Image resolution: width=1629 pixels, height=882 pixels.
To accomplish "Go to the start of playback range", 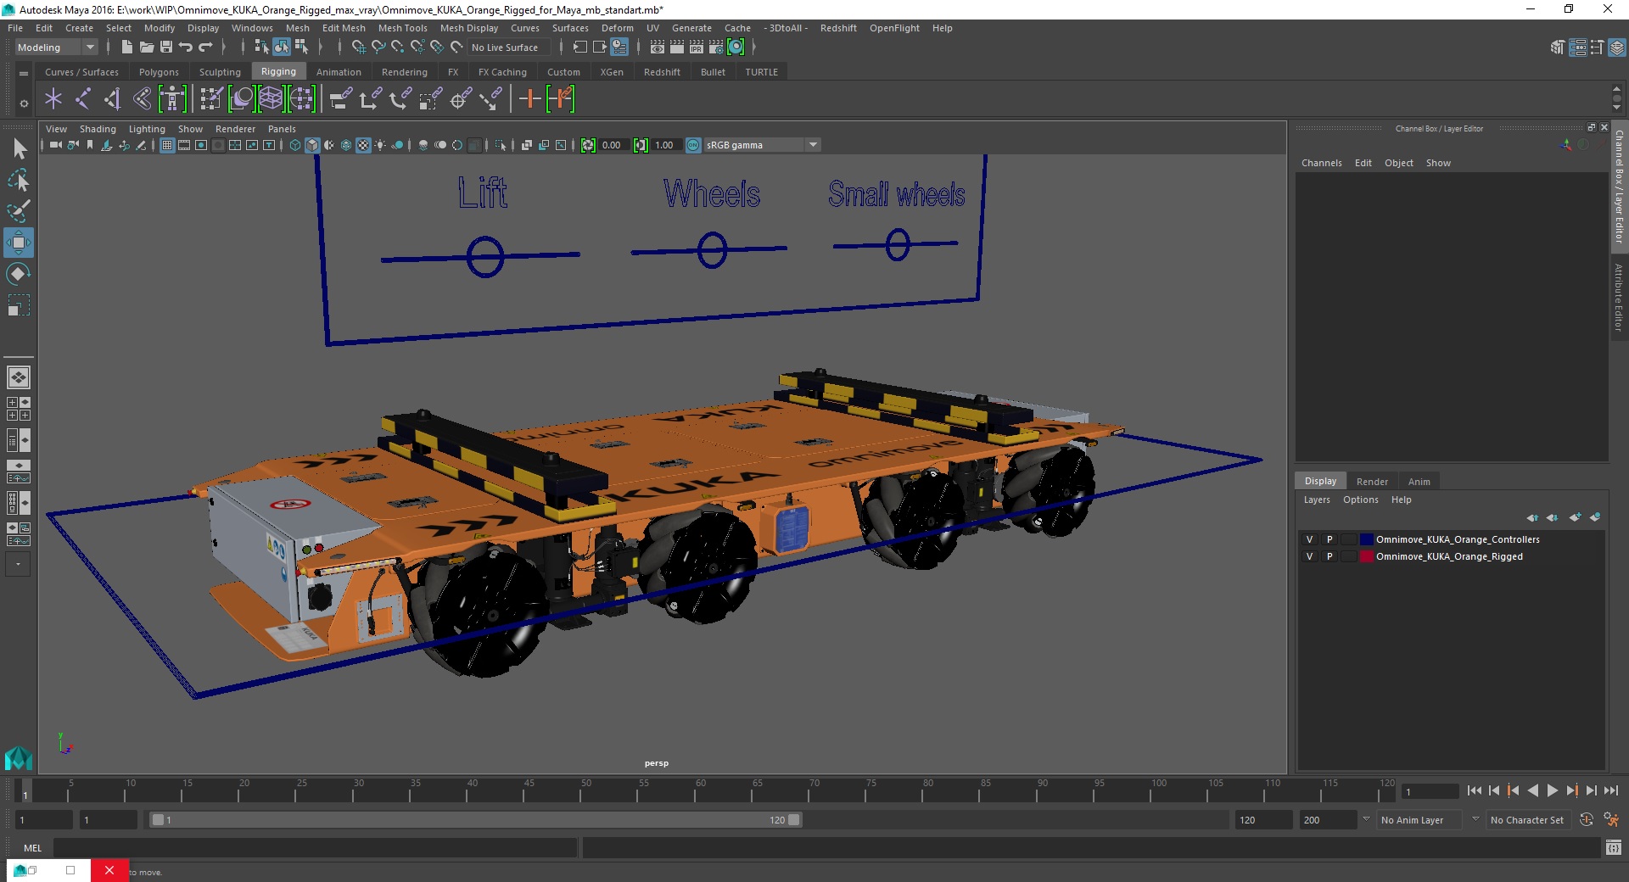I will (x=1474, y=790).
